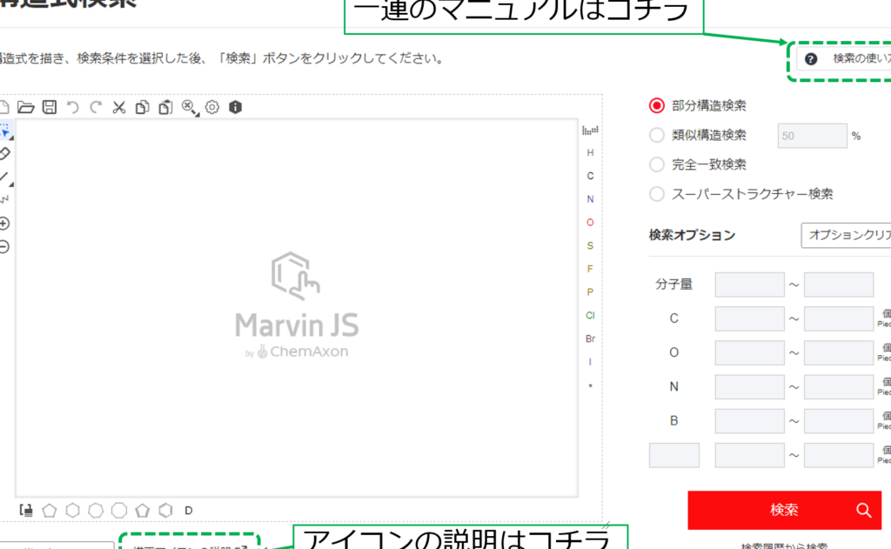Image resolution: width=891 pixels, height=549 pixels.
Task: Click the O atom count maximum field
Action: pyautogui.click(x=839, y=352)
